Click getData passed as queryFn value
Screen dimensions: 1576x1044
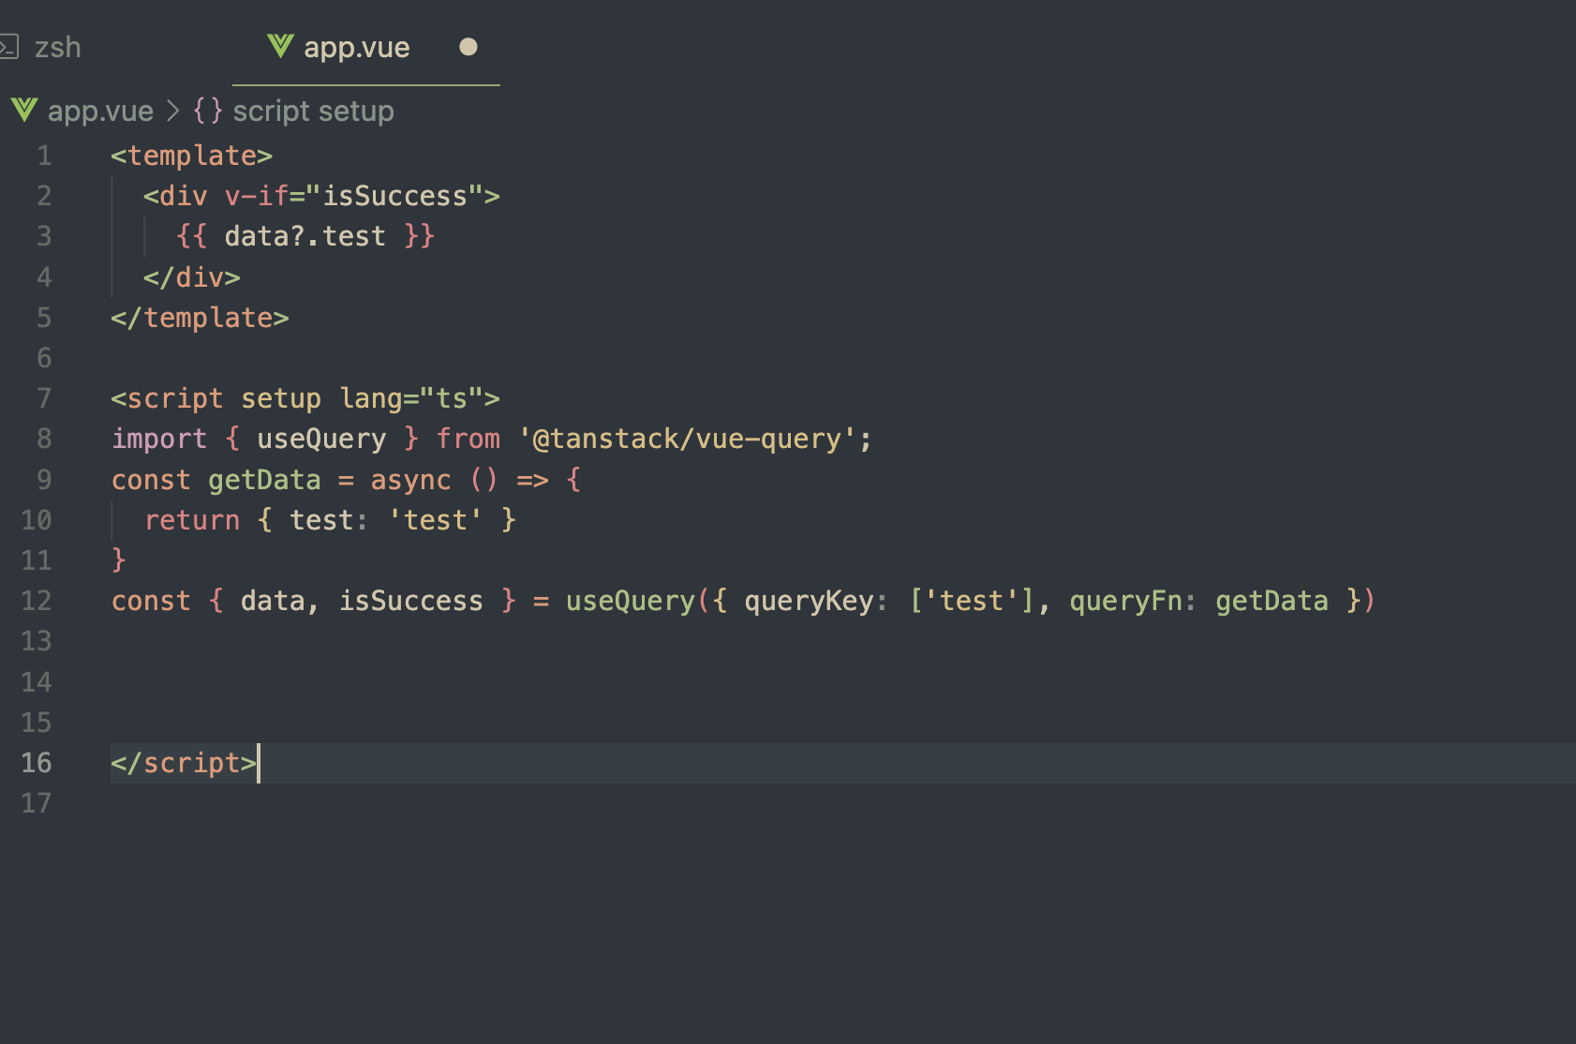click(1271, 601)
